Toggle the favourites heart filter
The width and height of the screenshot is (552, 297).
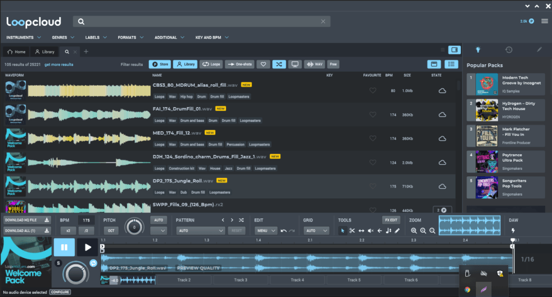click(263, 64)
